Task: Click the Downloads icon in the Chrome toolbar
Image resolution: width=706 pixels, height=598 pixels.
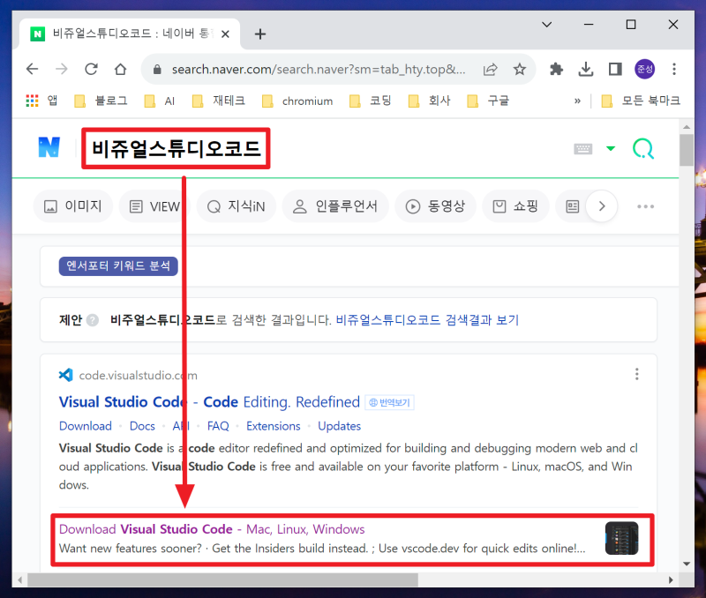Action: pyautogui.click(x=588, y=68)
